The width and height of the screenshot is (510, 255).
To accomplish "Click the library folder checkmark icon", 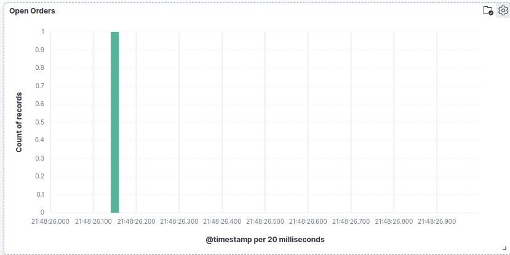I will 488,10.
